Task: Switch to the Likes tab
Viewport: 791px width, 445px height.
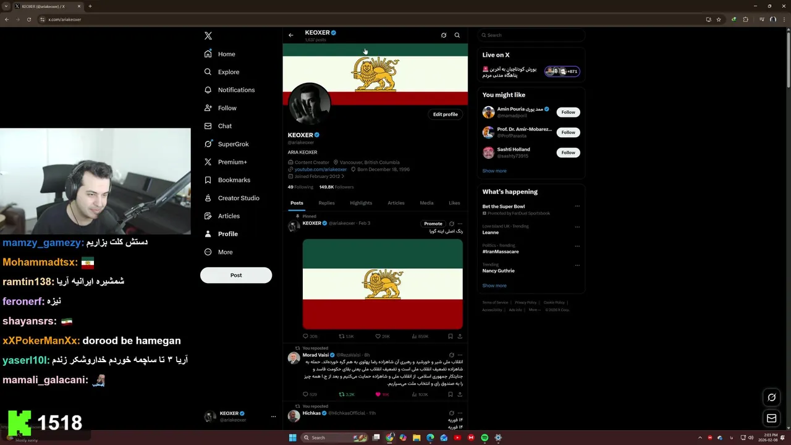Action: point(454,203)
